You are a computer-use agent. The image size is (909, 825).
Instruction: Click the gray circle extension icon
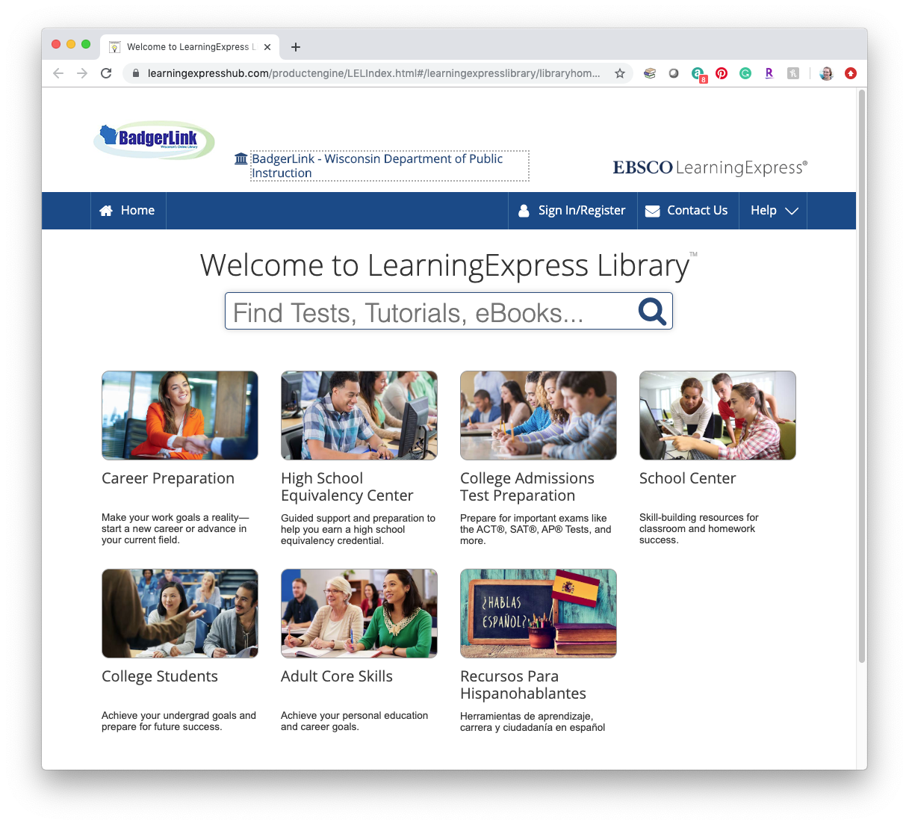pos(674,73)
